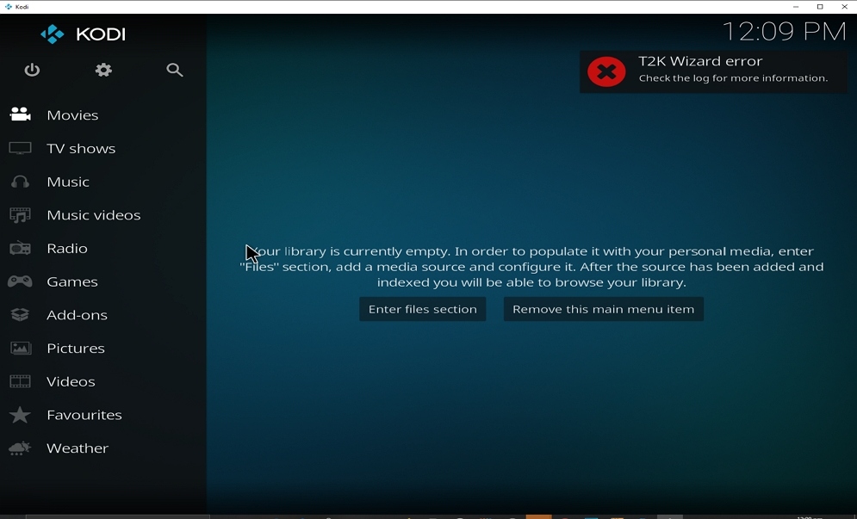This screenshot has width=857, height=519.
Task: Click the red X error icon
Action: (x=606, y=71)
